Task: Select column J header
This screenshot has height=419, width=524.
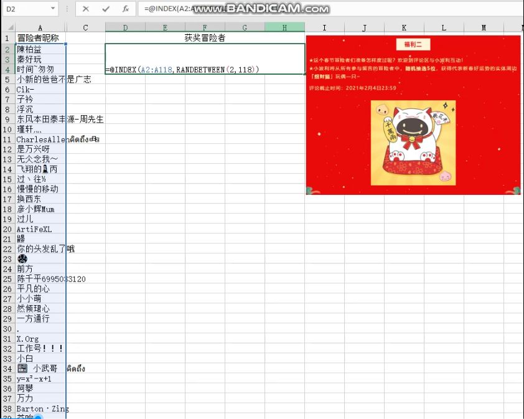Action: 364,27
